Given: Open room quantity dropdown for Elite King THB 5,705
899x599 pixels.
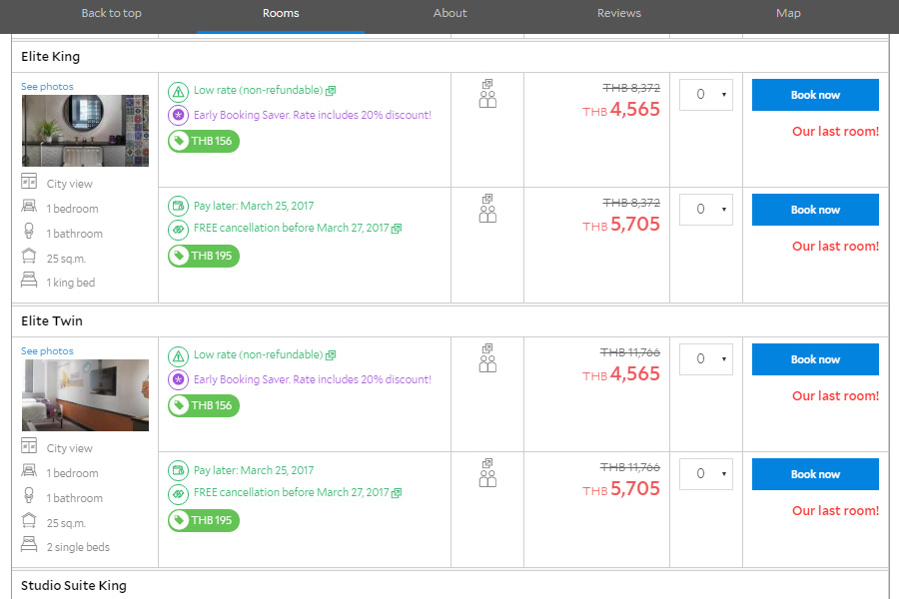Looking at the screenshot, I should pyautogui.click(x=706, y=210).
